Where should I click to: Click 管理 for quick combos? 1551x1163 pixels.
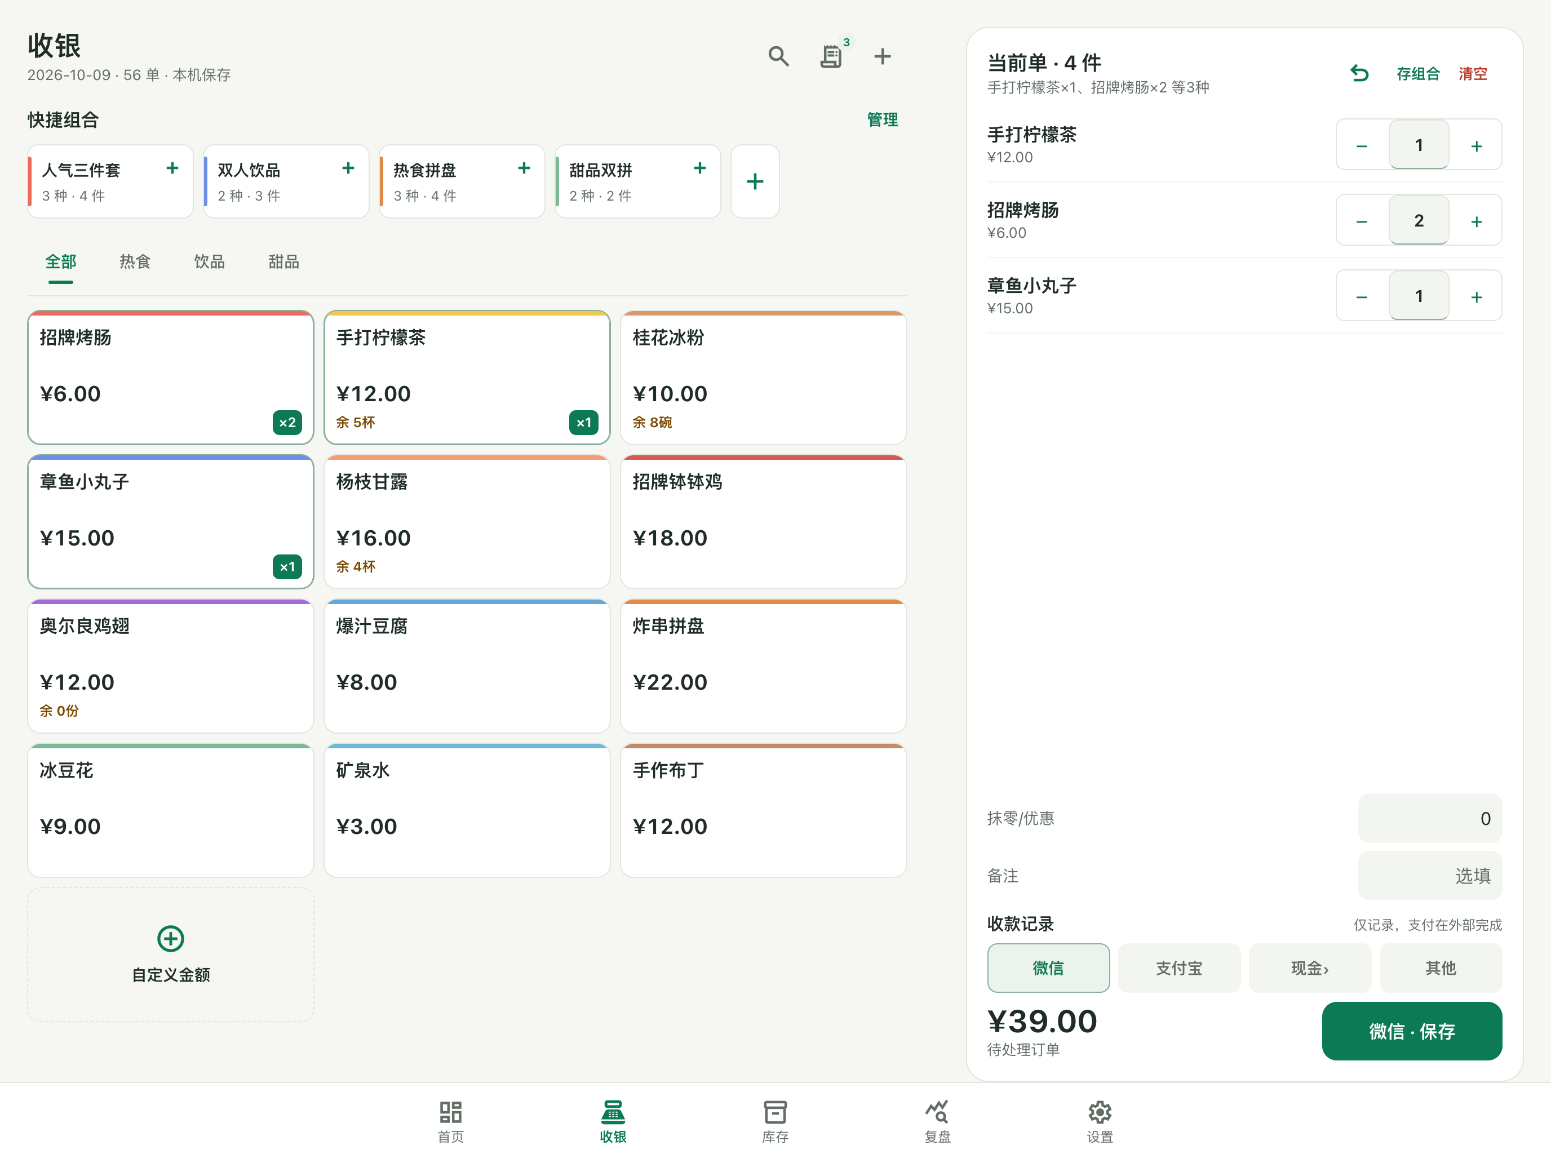tap(882, 120)
